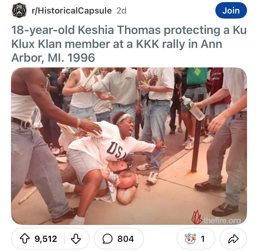Click the water bottle in the image
258x251 pixels.
point(193,108)
